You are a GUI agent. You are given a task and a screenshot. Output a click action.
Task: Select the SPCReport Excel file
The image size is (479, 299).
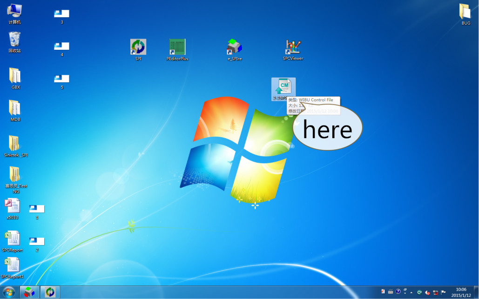coord(13,239)
